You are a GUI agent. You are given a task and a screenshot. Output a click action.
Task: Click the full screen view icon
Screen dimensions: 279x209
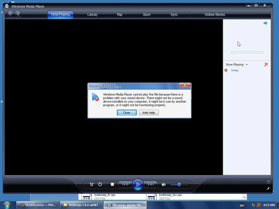(268, 182)
